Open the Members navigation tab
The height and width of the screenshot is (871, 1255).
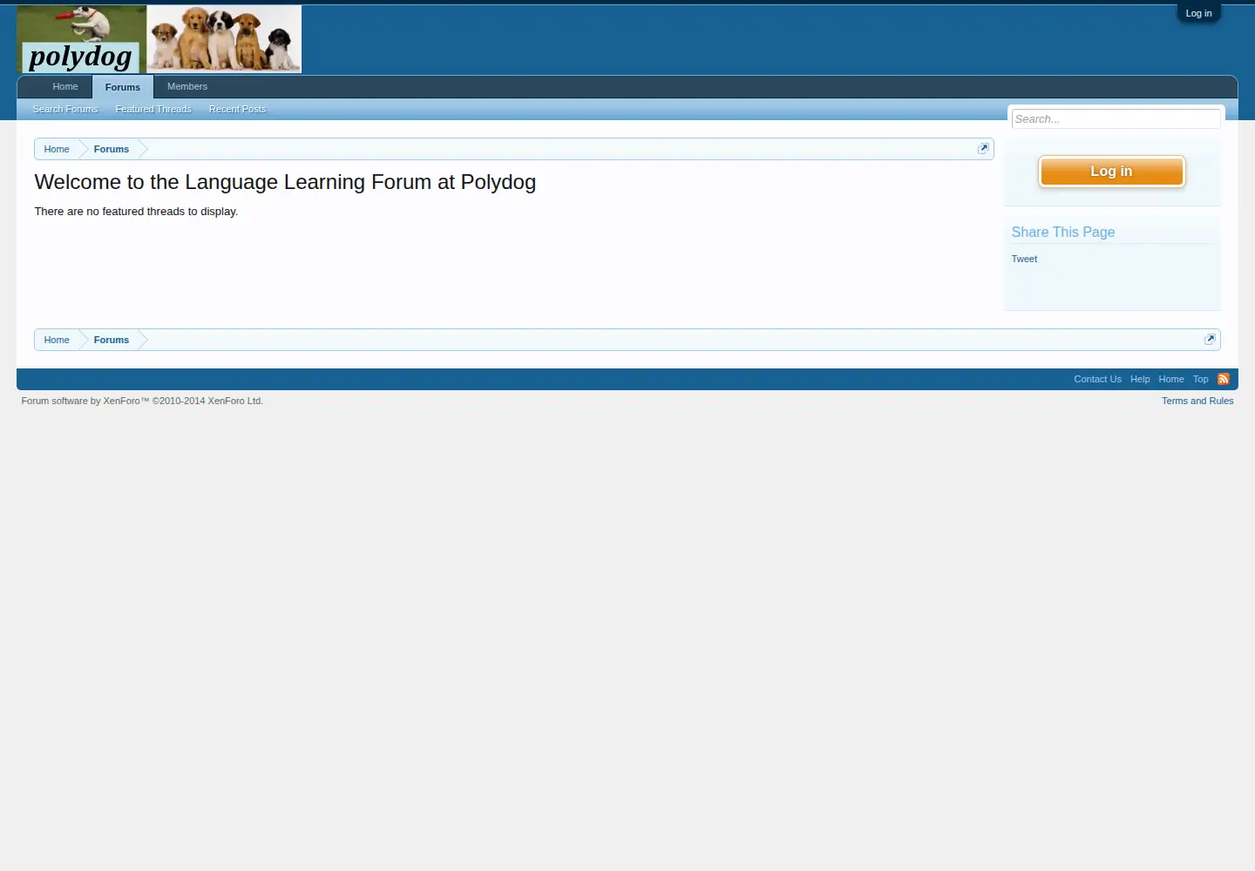point(187,87)
